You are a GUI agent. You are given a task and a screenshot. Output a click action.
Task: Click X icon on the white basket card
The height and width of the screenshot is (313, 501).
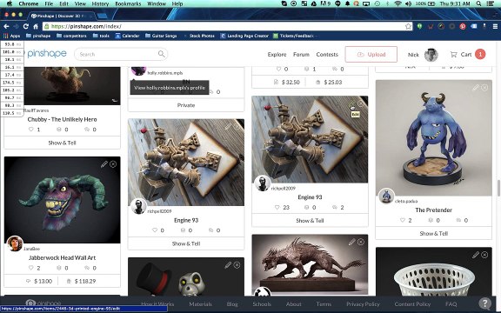[484, 255]
